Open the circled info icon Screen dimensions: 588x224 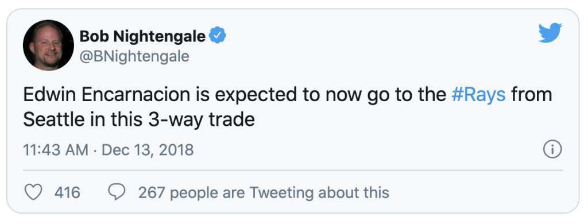tap(552, 150)
